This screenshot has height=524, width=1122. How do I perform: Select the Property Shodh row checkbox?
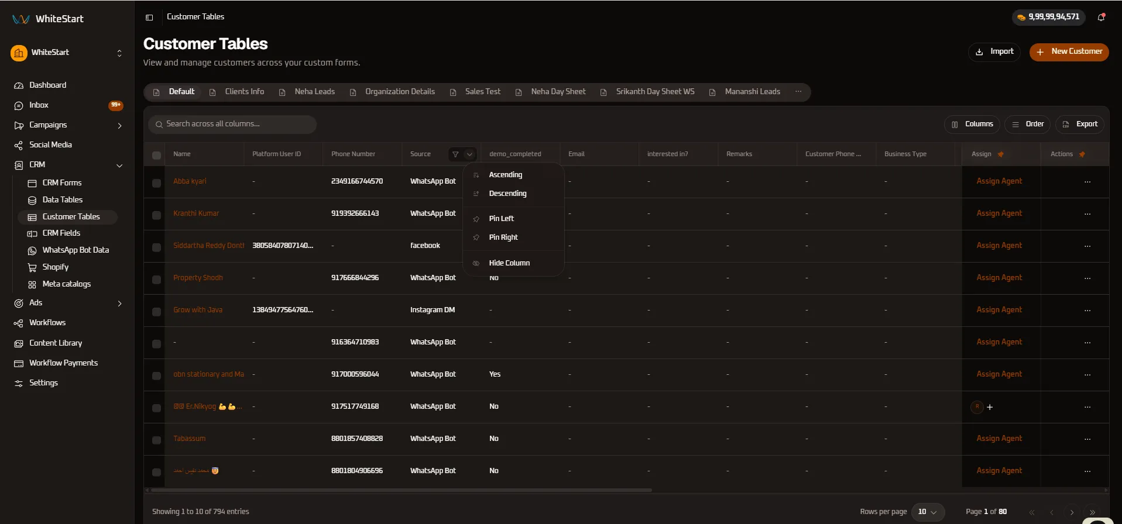tap(156, 280)
